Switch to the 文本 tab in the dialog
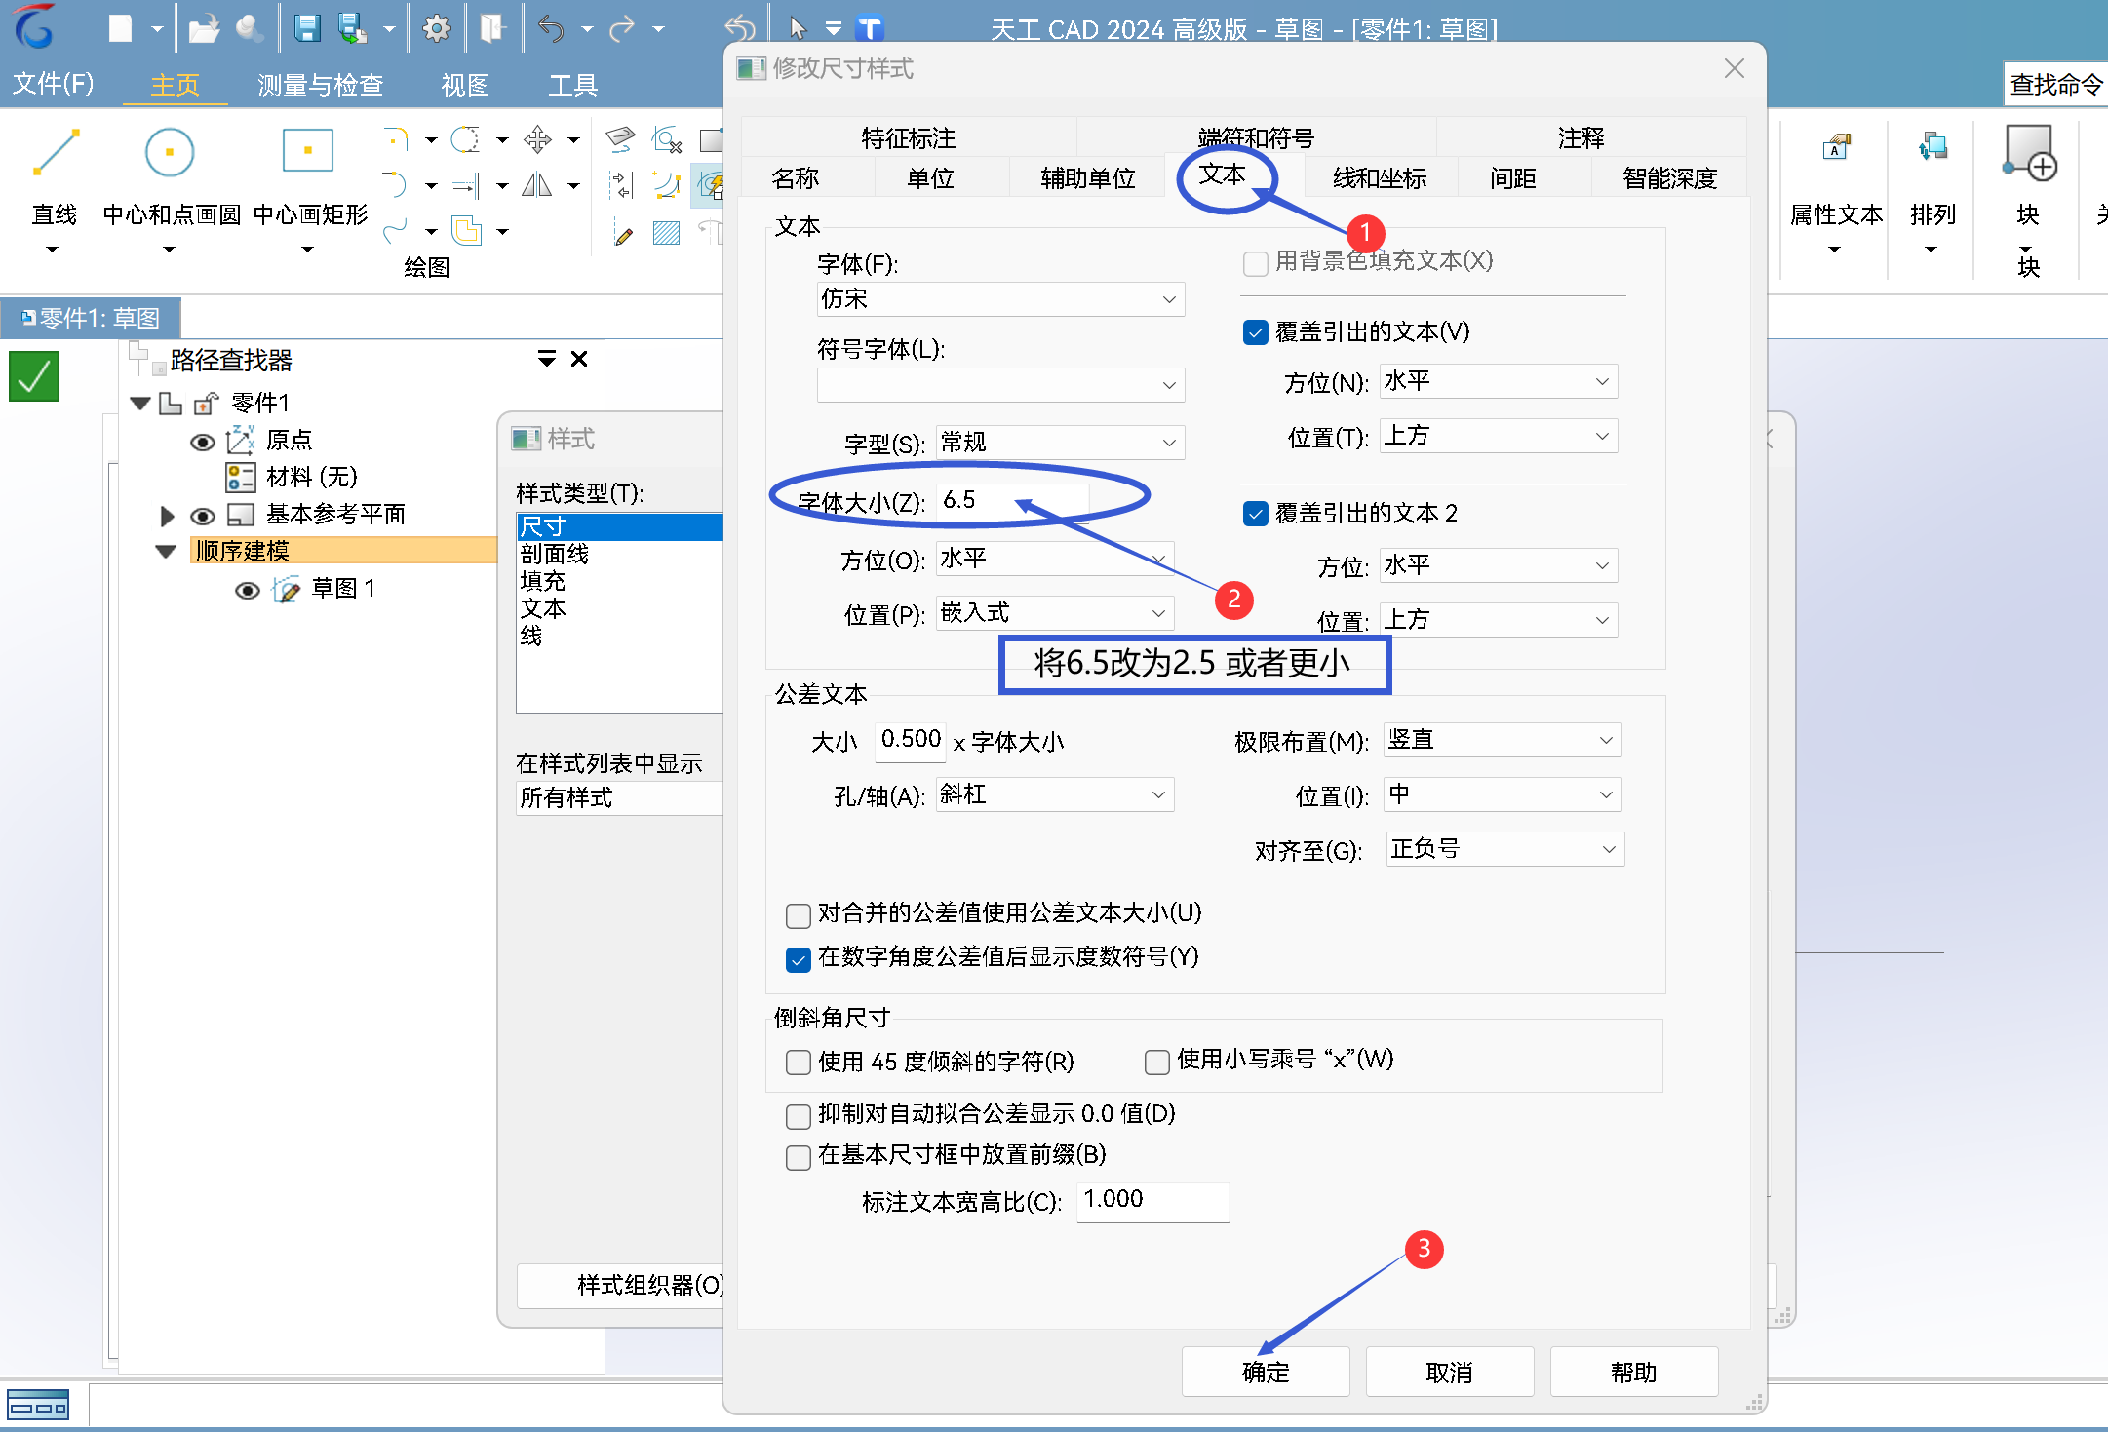 pyautogui.click(x=1222, y=175)
